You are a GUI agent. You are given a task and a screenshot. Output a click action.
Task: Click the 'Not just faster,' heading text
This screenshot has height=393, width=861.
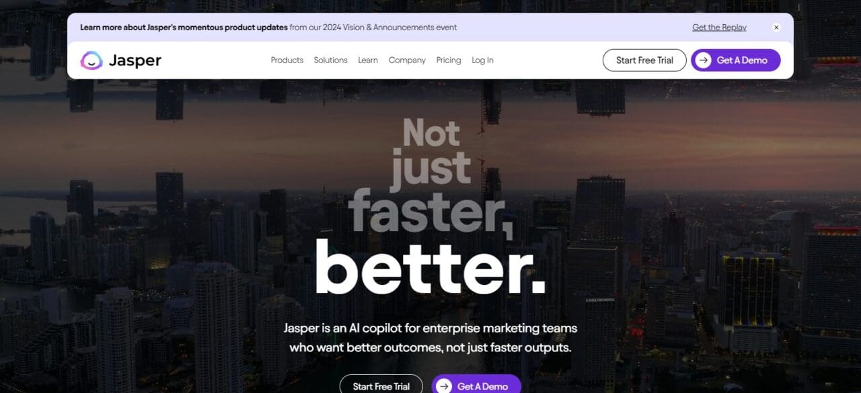[430, 177]
